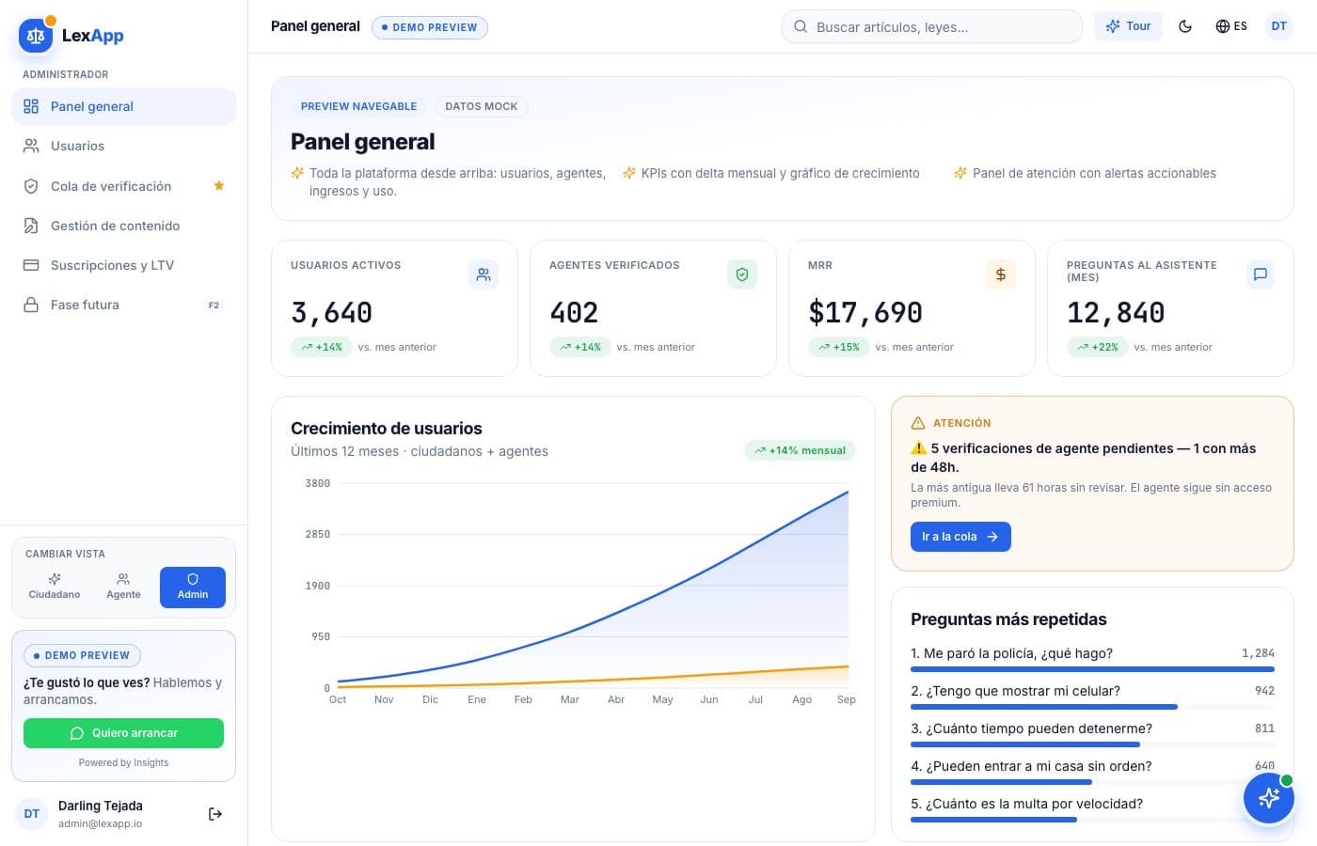This screenshot has width=1317, height=846.
Task: Click the Preview navegable badge
Action: point(358,106)
